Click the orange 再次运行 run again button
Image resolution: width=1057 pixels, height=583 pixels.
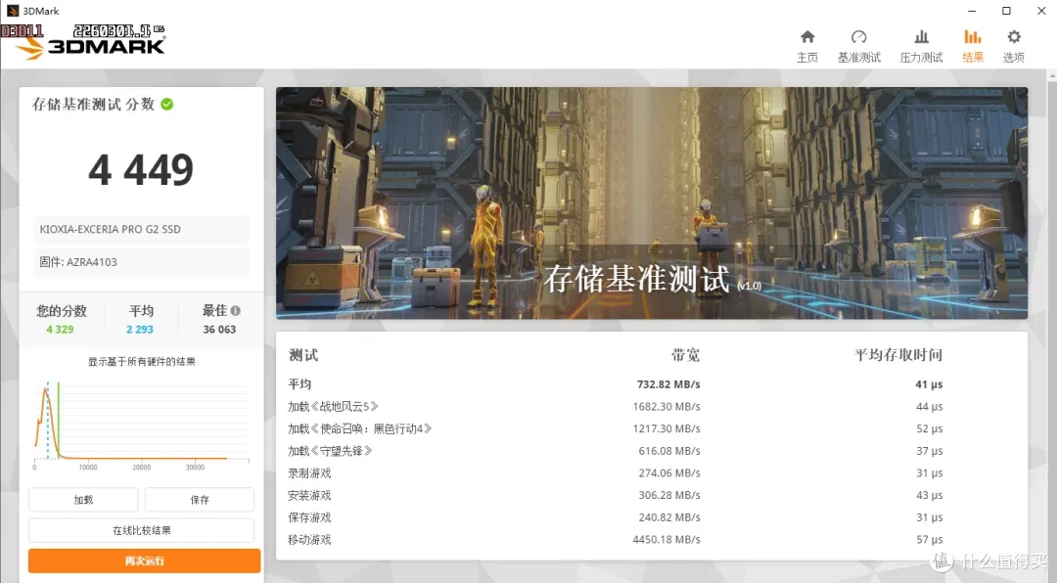pyautogui.click(x=144, y=561)
